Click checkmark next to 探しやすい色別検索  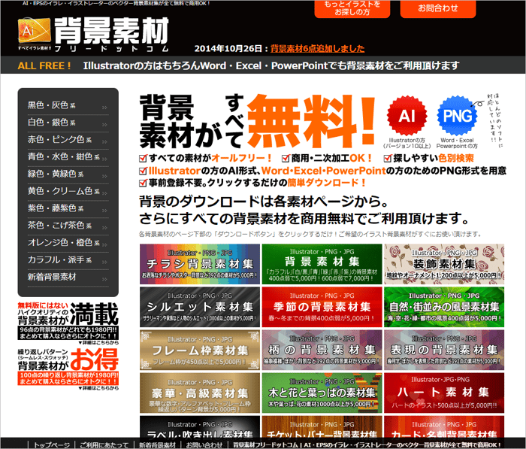(x=388, y=158)
